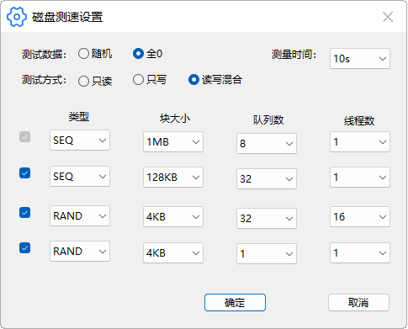Open thread count dropdown in last row
The height and width of the screenshot is (329, 408).
(360, 253)
